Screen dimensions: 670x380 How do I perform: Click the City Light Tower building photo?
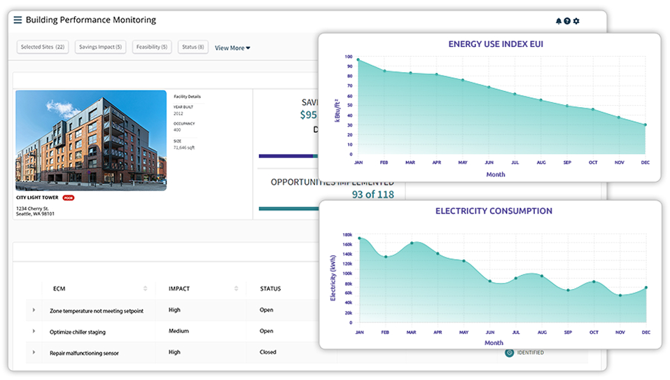point(91,140)
